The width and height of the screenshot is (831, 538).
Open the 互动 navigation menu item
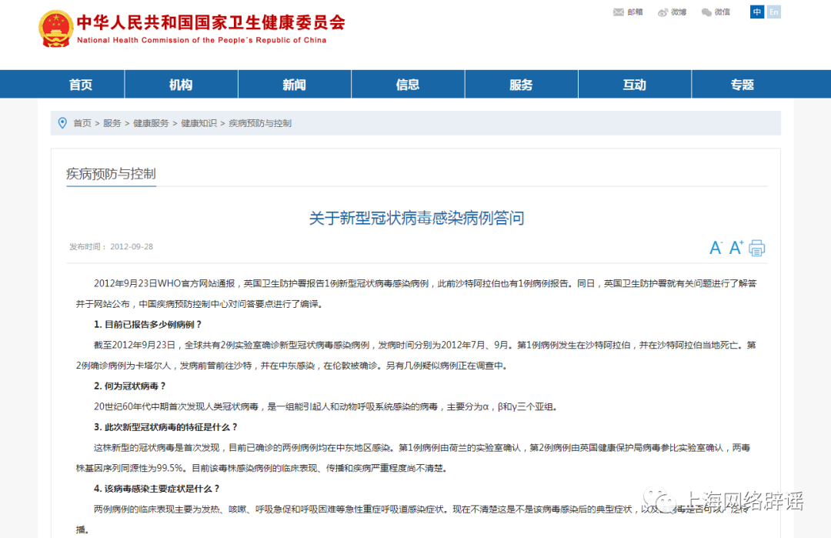pos(635,84)
